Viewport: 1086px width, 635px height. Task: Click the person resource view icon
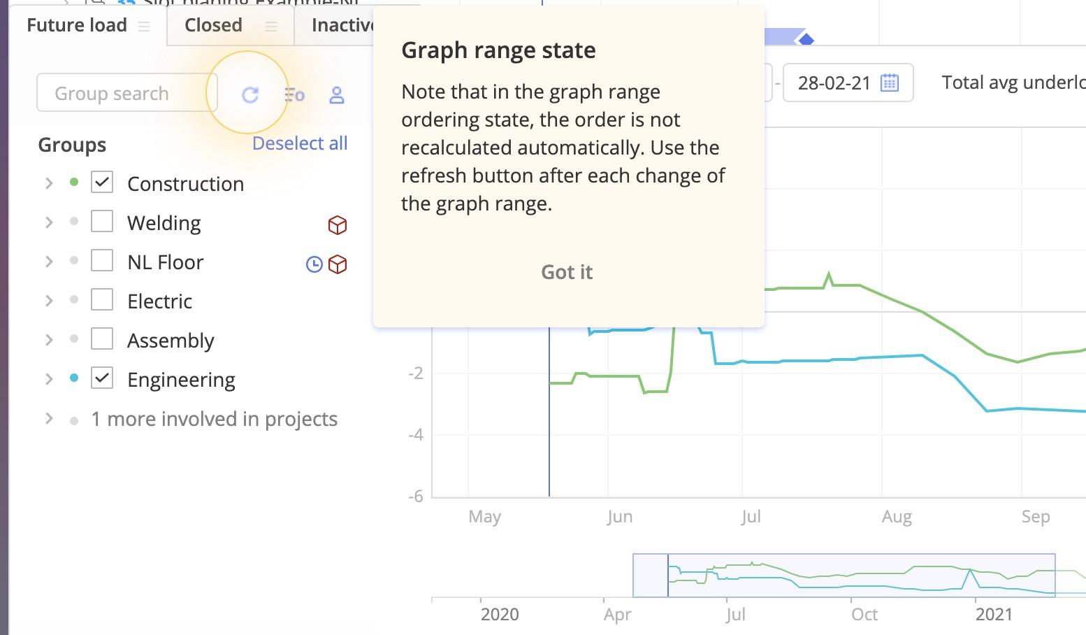pyautogui.click(x=337, y=94)
